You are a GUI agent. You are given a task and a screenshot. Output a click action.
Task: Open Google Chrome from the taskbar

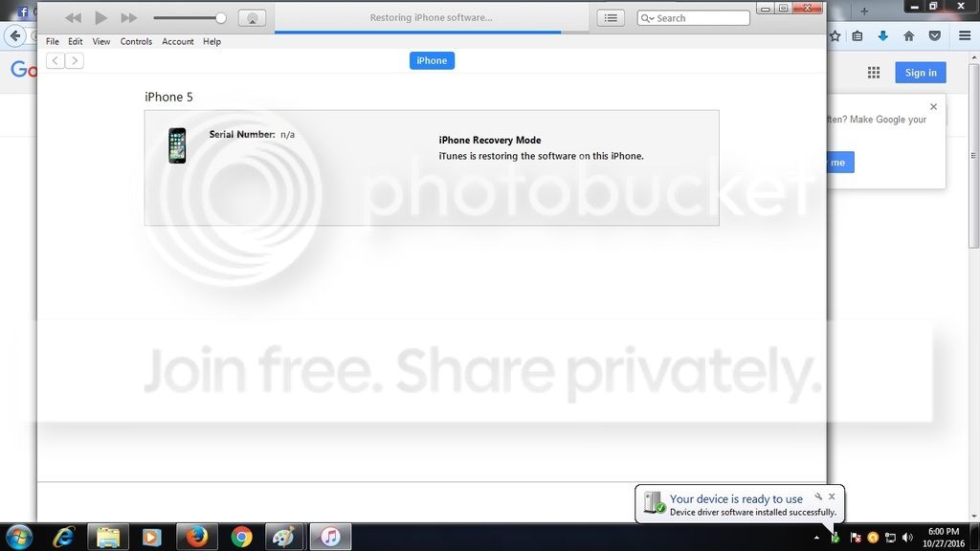pos(241,537)
